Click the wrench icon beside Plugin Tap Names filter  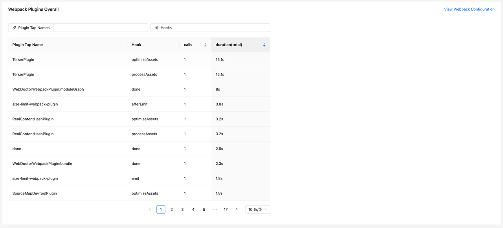click(14, 28)
